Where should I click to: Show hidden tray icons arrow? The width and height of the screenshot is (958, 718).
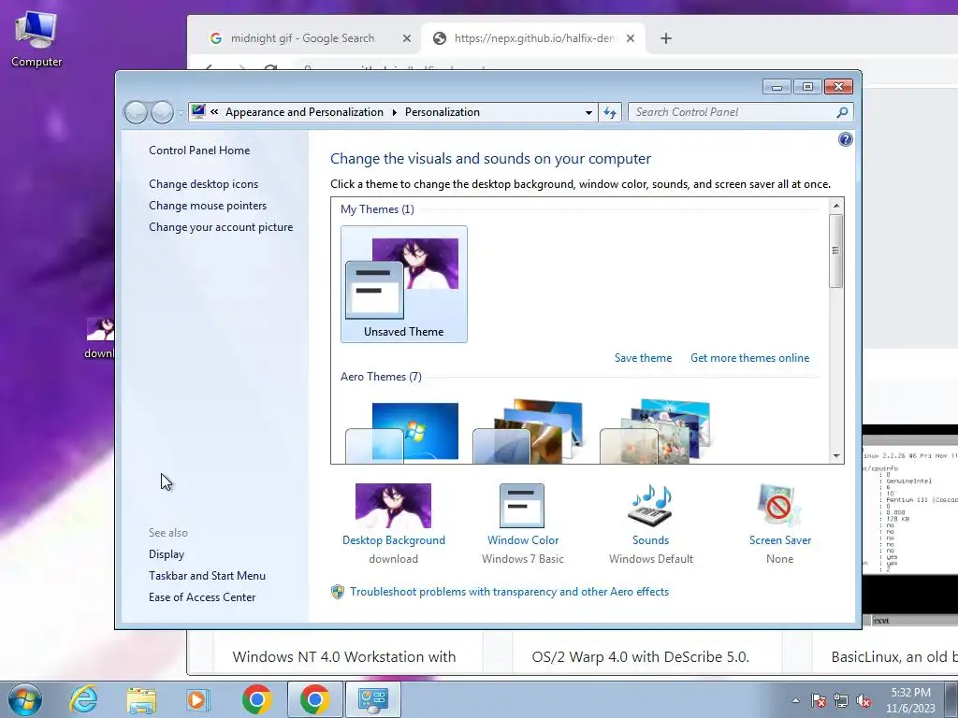pos(795,701)
